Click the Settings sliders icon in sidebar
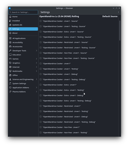 pyautogui.click(x=10, y=29)
